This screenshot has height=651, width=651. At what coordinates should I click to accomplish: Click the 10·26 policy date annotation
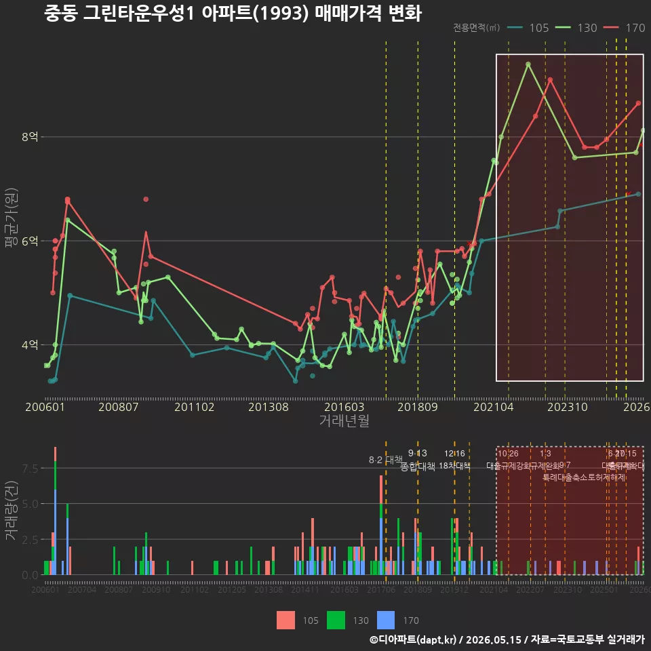508,454
